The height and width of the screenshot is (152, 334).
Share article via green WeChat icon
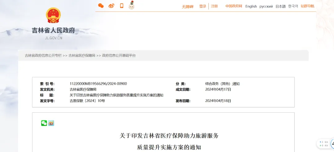(x=44, y=123)
